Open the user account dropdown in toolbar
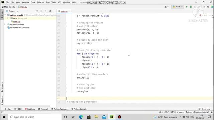Viewport: 214px width, 120px height. point(167,7)
